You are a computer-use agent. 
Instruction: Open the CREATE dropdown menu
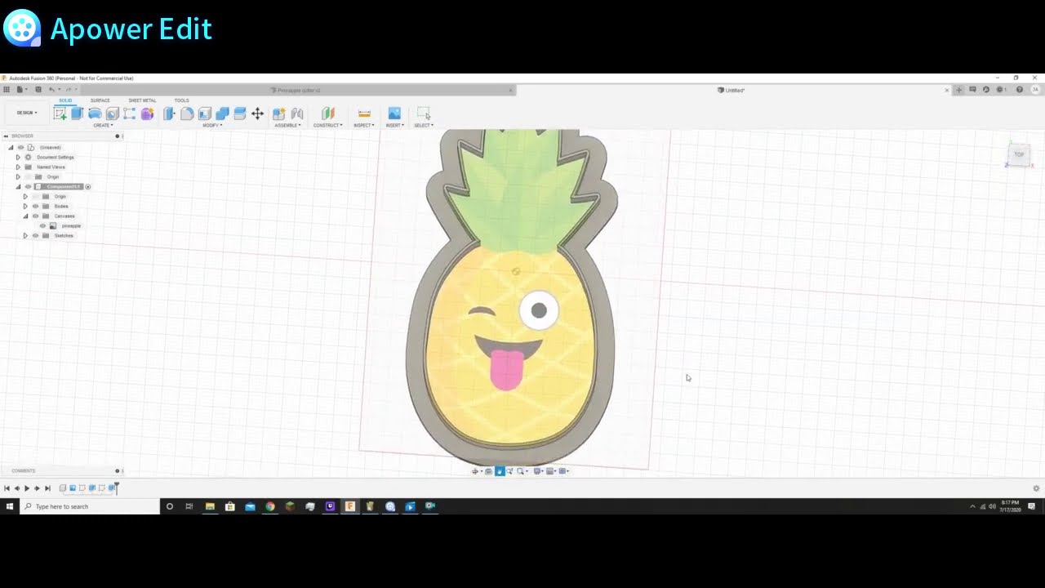click(x=102, y=126)
